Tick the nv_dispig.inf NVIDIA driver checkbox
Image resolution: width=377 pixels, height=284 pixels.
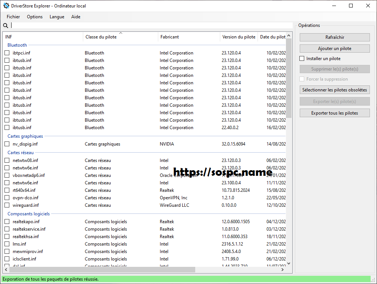click(7, 144)
